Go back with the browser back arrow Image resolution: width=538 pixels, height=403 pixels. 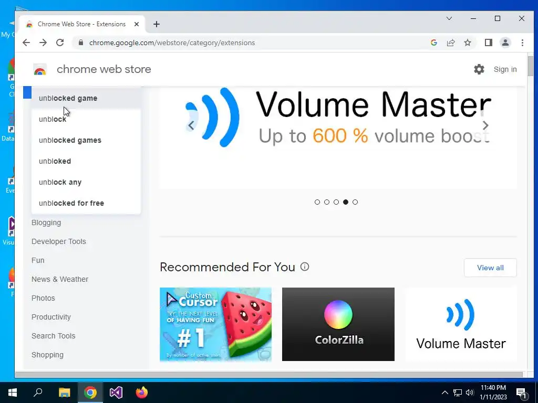pyautogui.click(x=26, y=43)
